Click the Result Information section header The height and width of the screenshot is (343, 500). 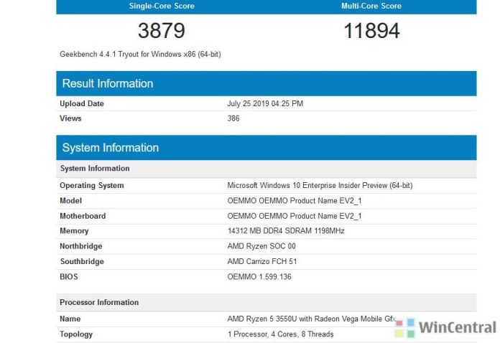267,83
